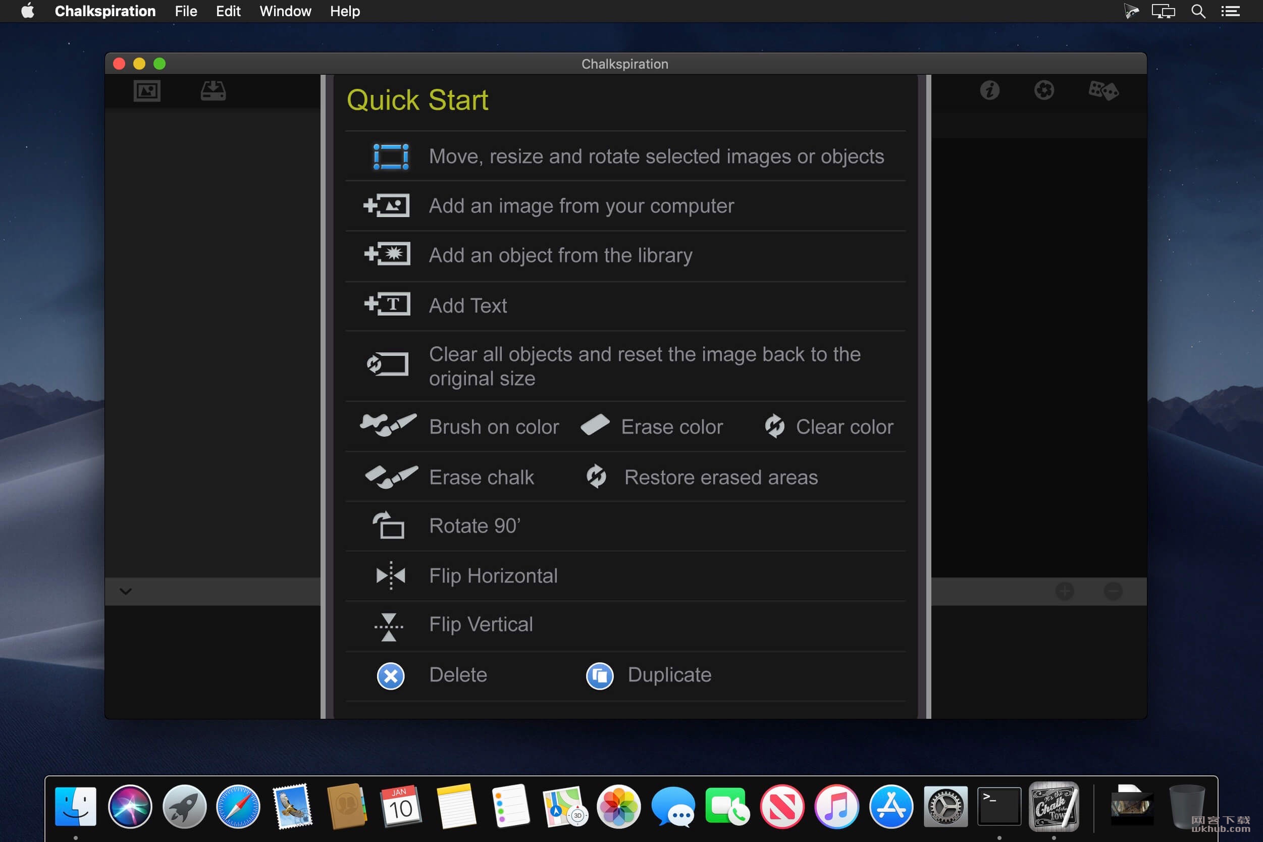Click the 'Add Text' label
The height and width of the screenshot is (842, 1263).
(x=468, y=305)
